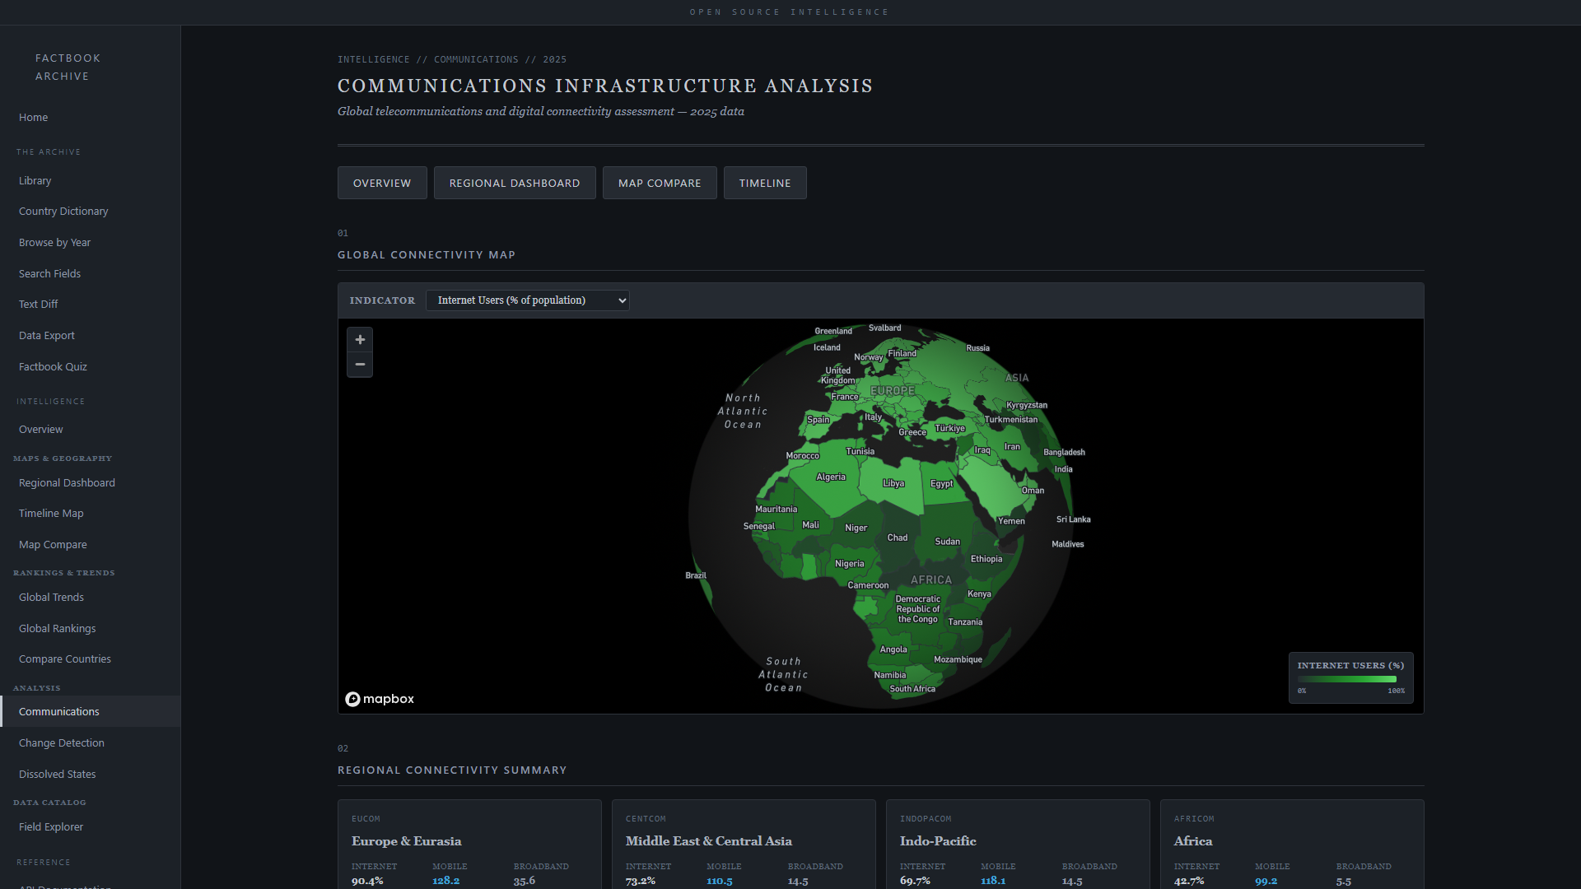Screen dimensions: 1581x889
Task: Zoom out on the connectivity map
Action: click(x=360, y=365)
